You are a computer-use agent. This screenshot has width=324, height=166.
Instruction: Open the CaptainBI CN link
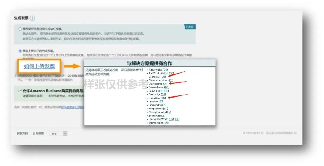(x=163, y=77)
